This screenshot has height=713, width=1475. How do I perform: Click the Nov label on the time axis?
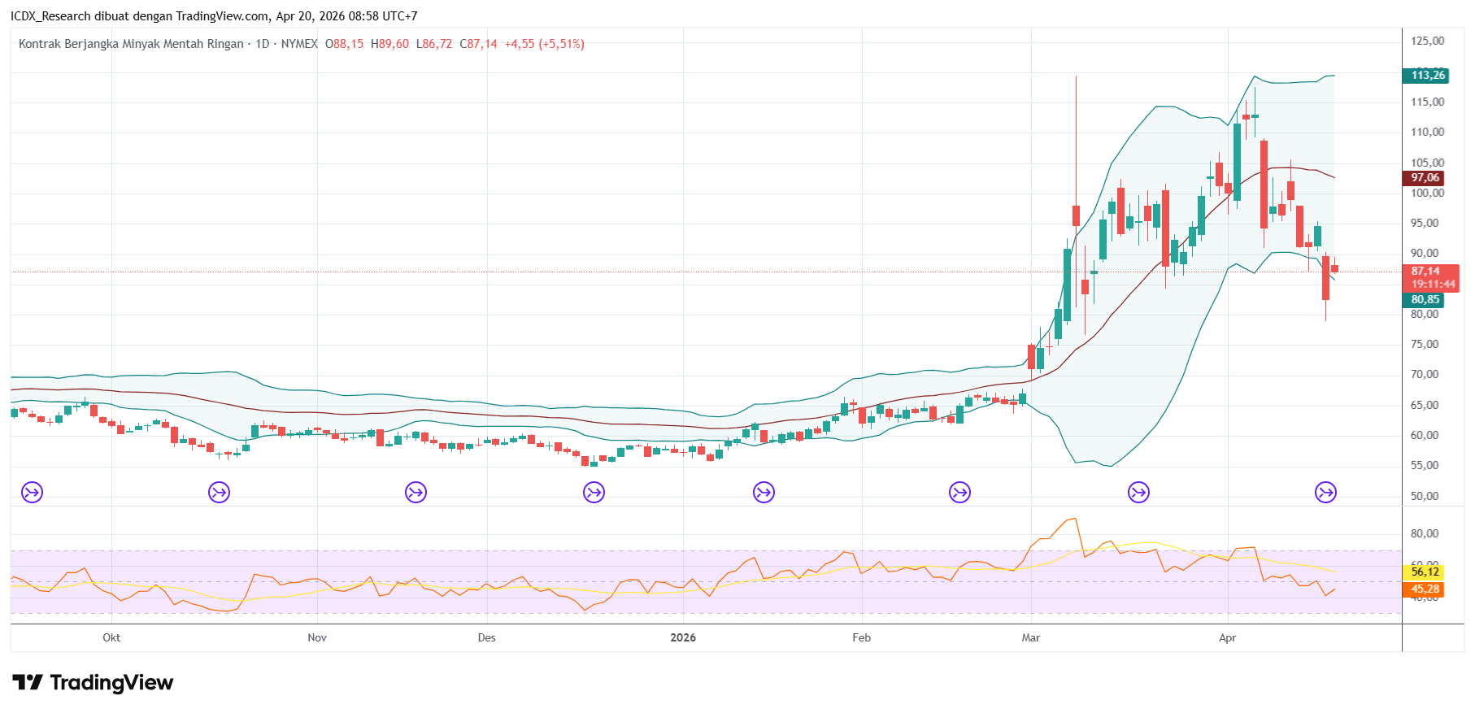(317, 637)
